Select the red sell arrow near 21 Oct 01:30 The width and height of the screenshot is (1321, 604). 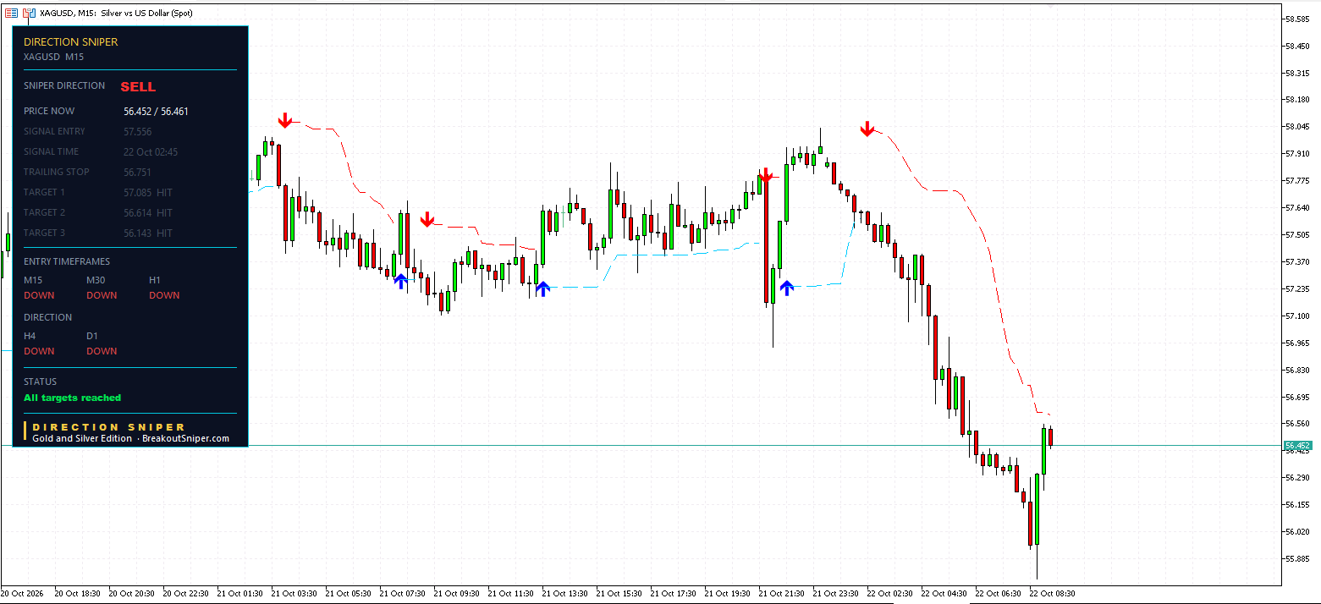tap(285, 120)
